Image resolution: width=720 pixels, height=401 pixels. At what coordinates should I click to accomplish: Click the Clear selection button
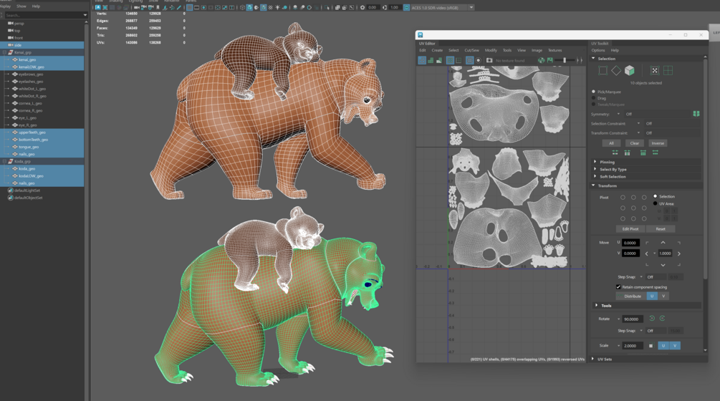coord(634,143)
